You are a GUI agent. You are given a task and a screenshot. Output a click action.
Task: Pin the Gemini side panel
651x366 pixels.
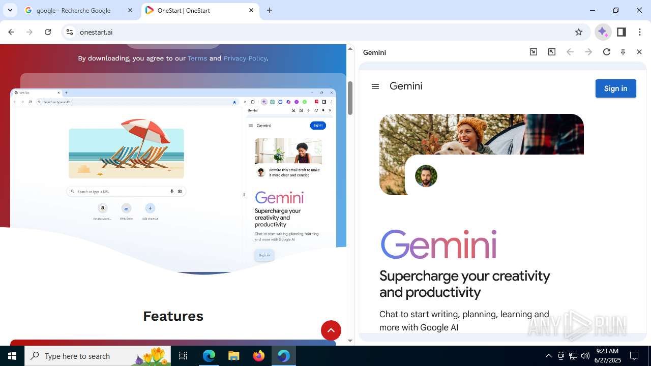click(x=623, y=52)
